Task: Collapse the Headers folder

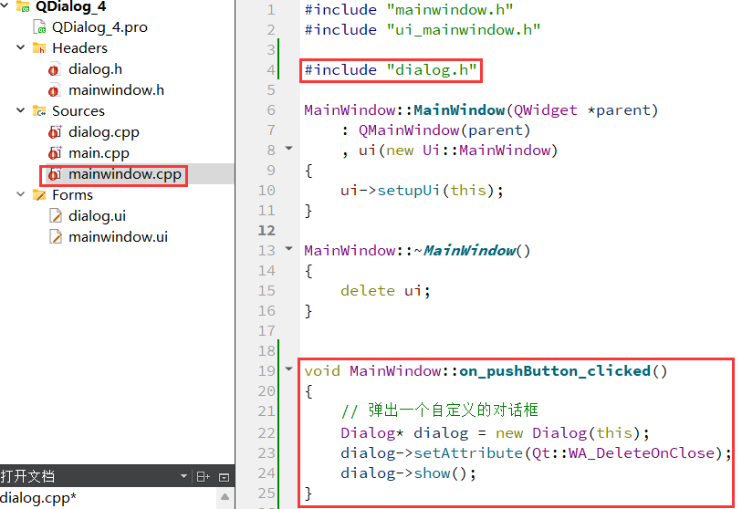Action: [20, 47]
